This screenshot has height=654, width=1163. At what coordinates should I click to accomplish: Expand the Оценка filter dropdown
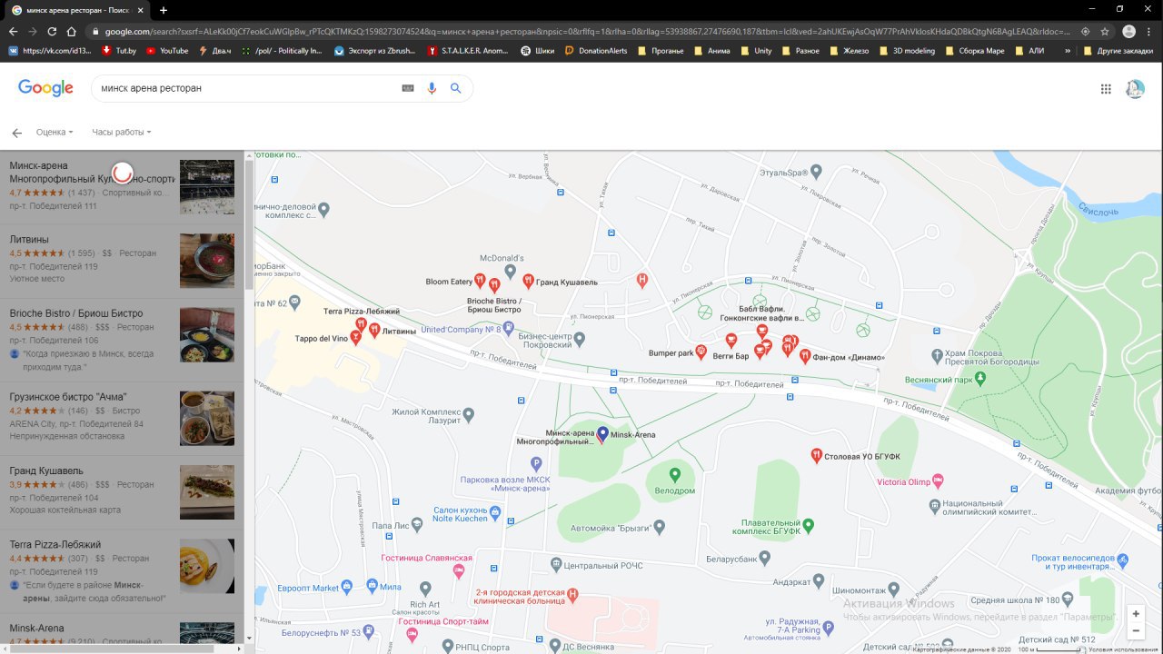coord(55,133)
